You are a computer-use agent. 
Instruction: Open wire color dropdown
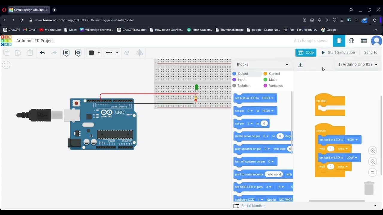[94, 53]
